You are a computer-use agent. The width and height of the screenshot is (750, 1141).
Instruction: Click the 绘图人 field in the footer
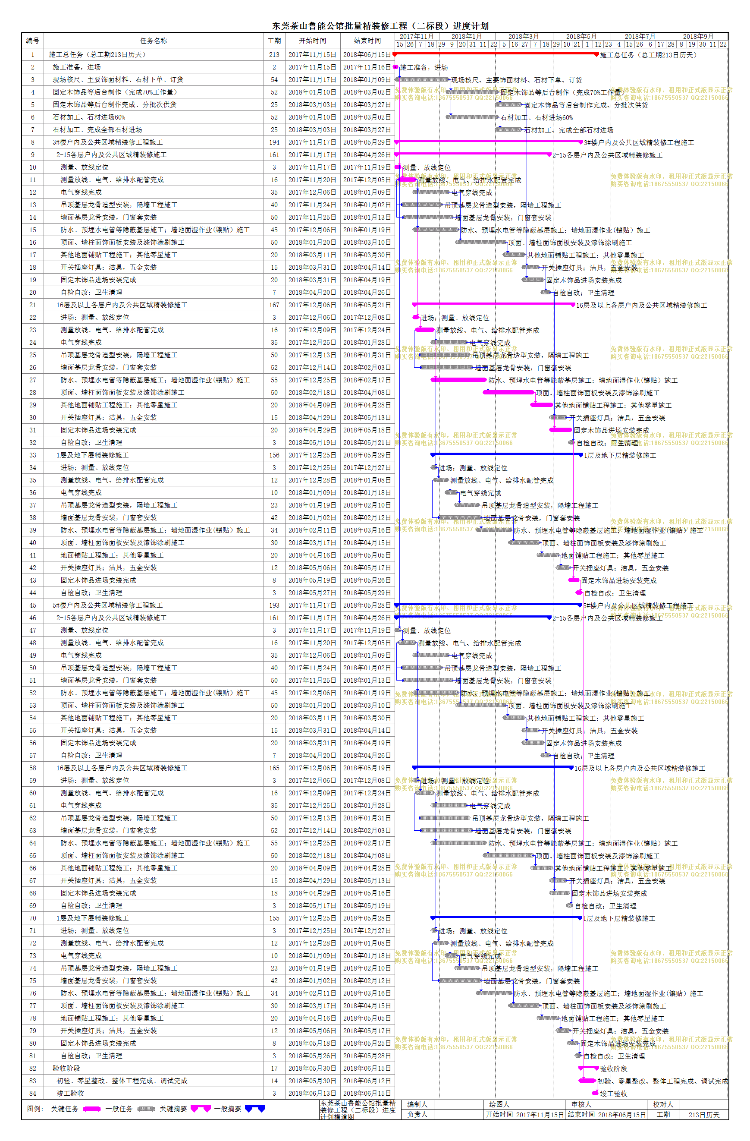pyautogui.click(x=499, y=1105)
